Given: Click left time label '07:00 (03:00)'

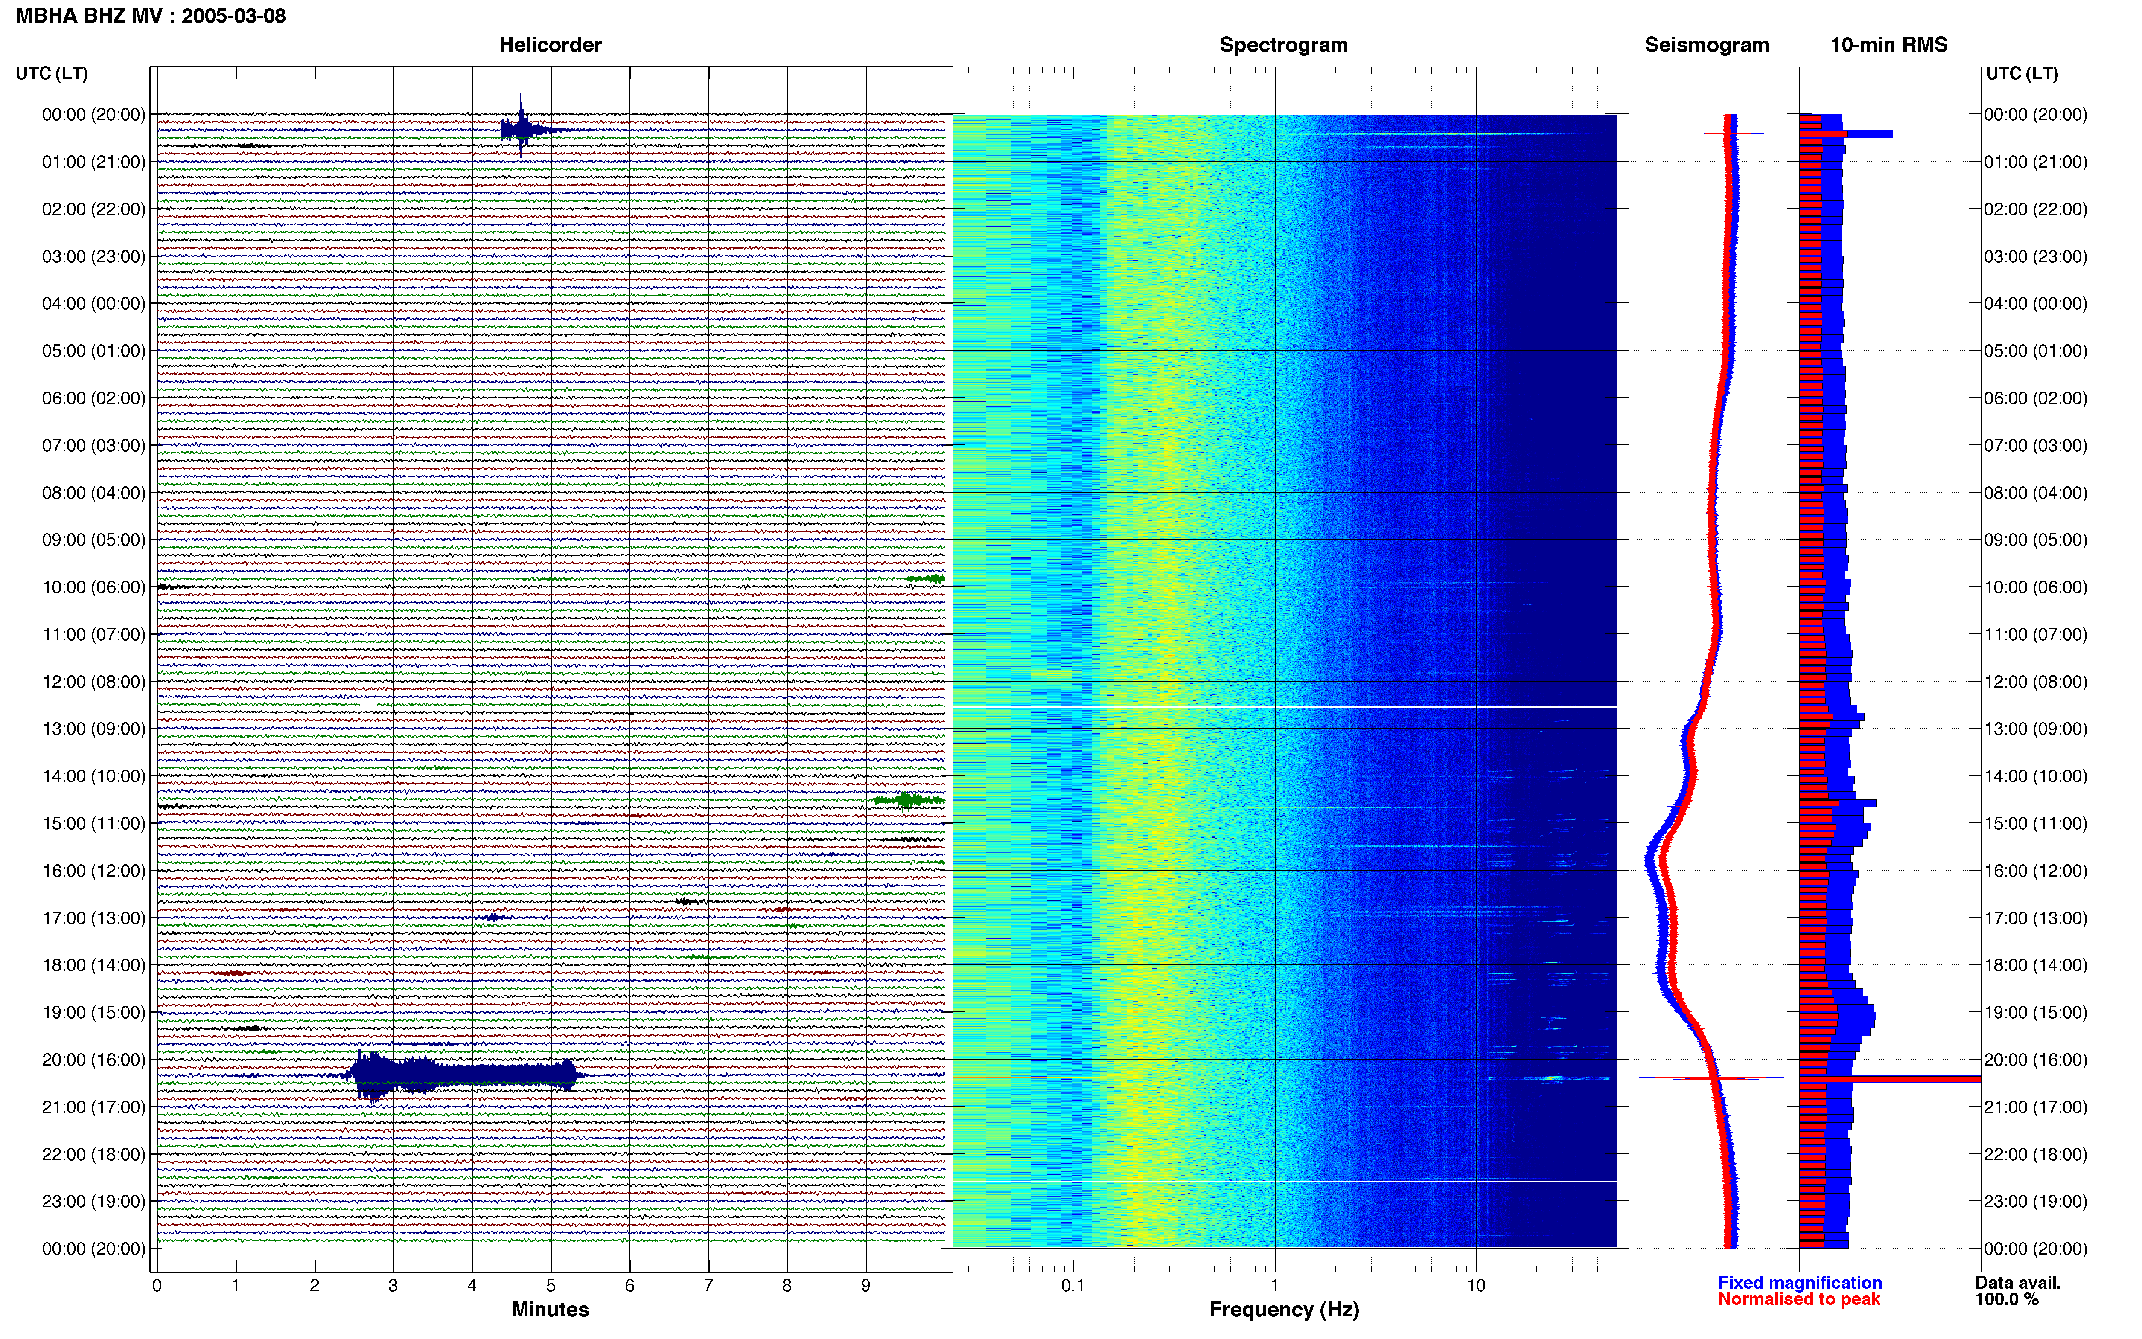Looking at the screenshot, I should coord(94,445).
